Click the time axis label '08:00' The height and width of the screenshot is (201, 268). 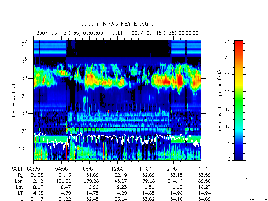pos(89,169)
